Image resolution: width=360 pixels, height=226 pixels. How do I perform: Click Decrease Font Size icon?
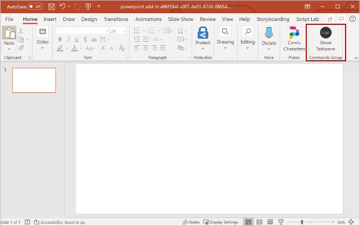tap(112, 48)
